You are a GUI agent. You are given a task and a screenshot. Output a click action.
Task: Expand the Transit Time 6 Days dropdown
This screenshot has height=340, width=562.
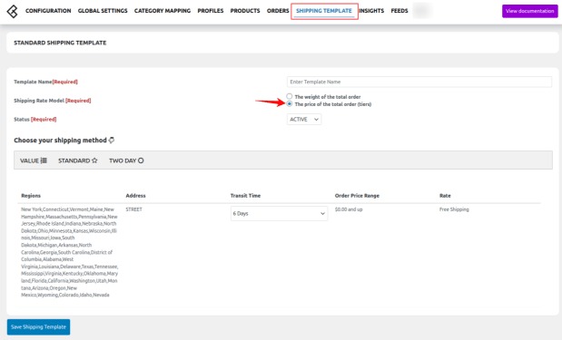point(279,213)
